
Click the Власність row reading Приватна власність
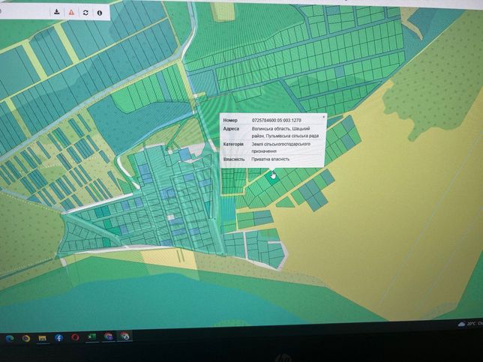pos(273,160)
